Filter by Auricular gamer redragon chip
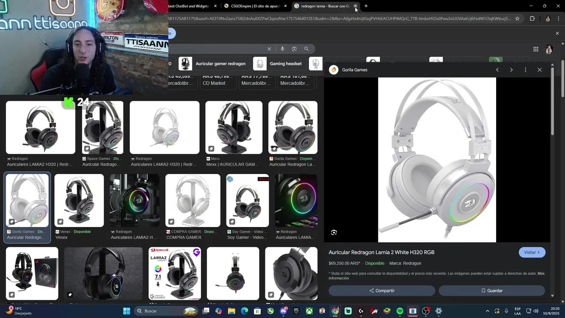 click(214, 64)
